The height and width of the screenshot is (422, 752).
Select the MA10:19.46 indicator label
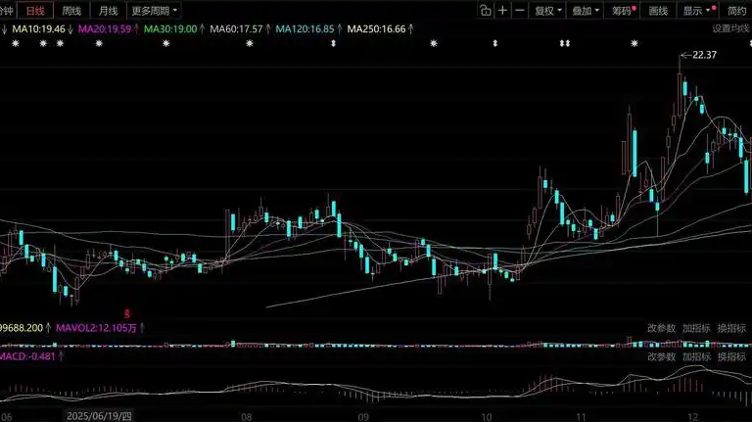pos(38,29)
